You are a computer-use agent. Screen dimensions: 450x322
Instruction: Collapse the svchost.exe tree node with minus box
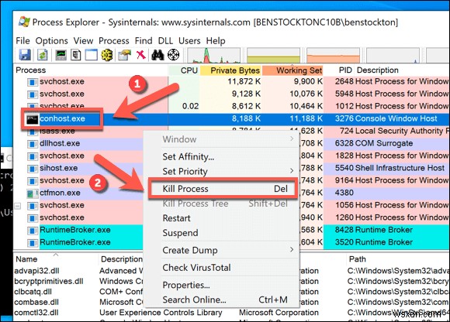(x=18, y=206)
